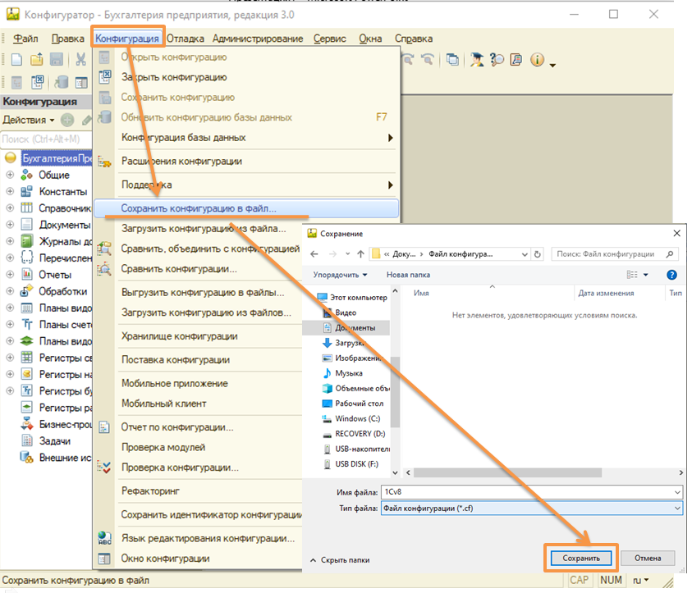This screenshot has width=692, height=593.
Task: Expand the Общие tree node
Action: pyautogui.click(x=10, y=175)
